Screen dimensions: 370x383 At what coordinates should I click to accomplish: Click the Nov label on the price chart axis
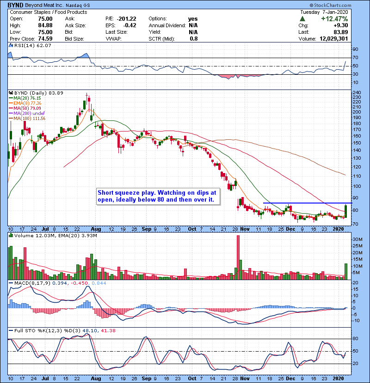[x=245, y=229]
